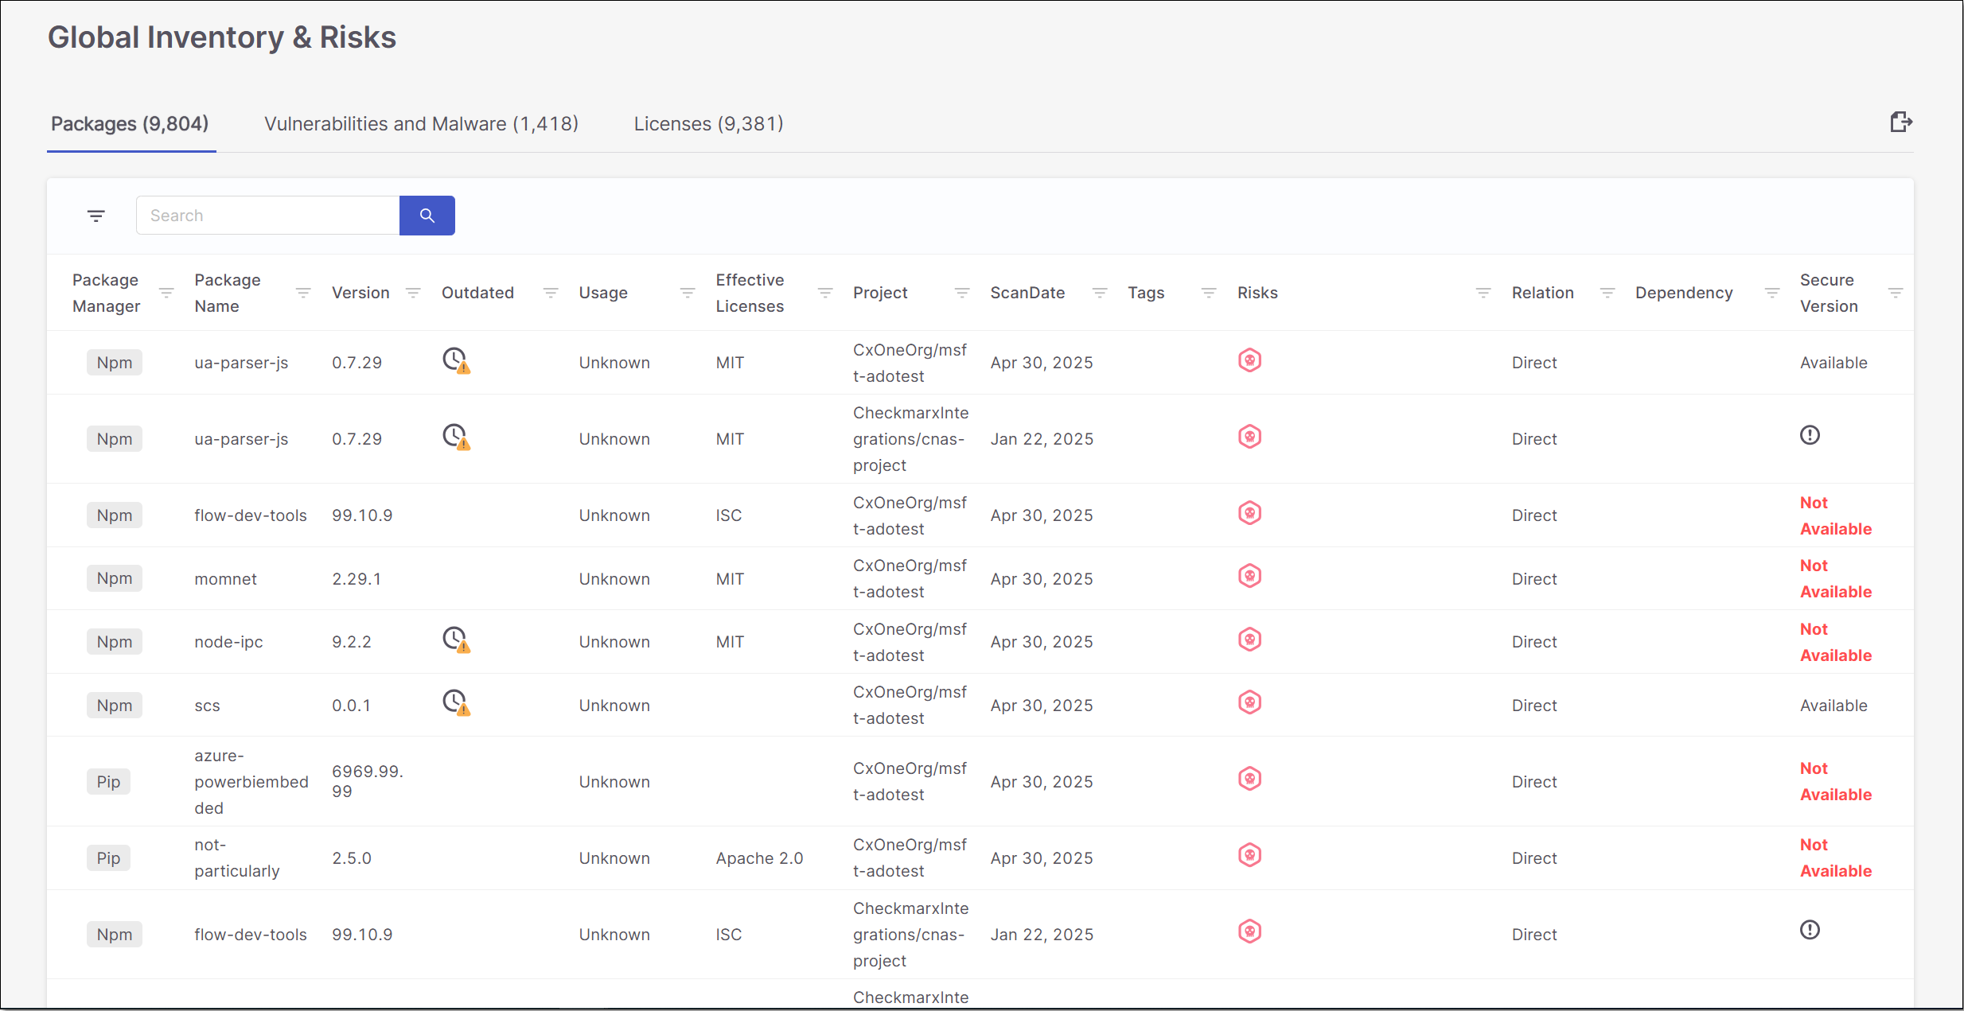This screenshot has height=1011, width=1964.
Task: Open the Risks column filter icon
Action: [x=1483, y=293]
